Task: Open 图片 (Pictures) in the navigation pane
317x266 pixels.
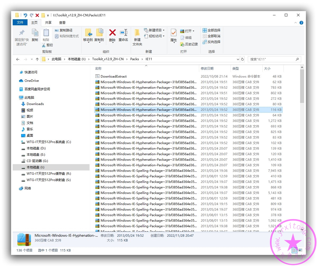Action: click(27, 117)
